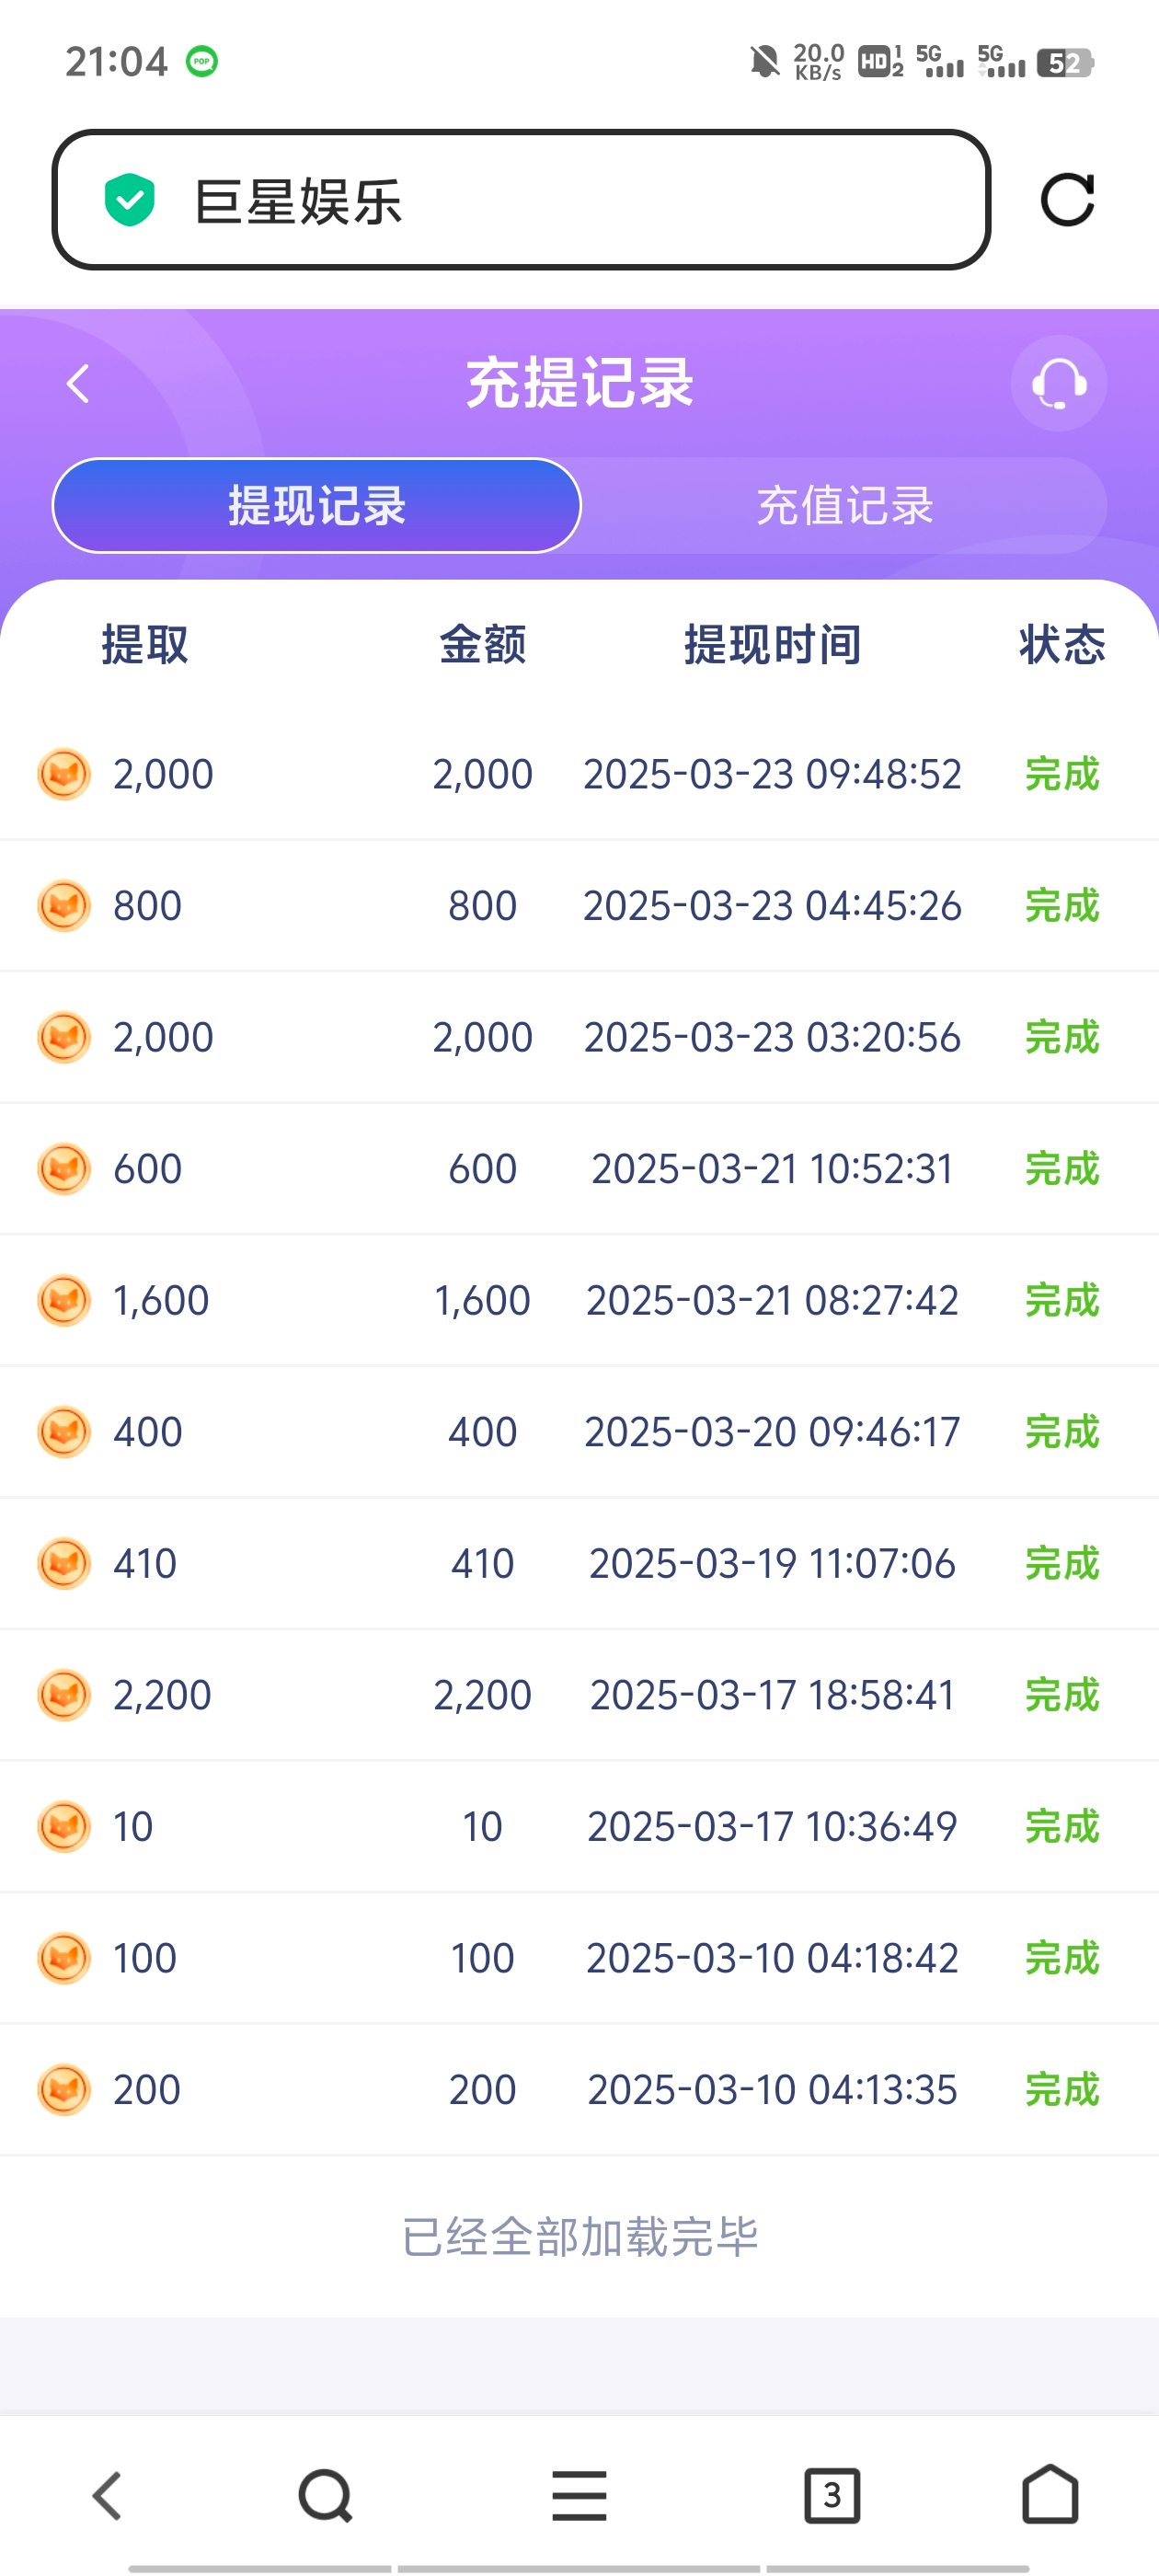Open withdrawal dated 2025-03-23 09:48:52
Viewport: 1159px width, 2576px height.
click(772, 774)
